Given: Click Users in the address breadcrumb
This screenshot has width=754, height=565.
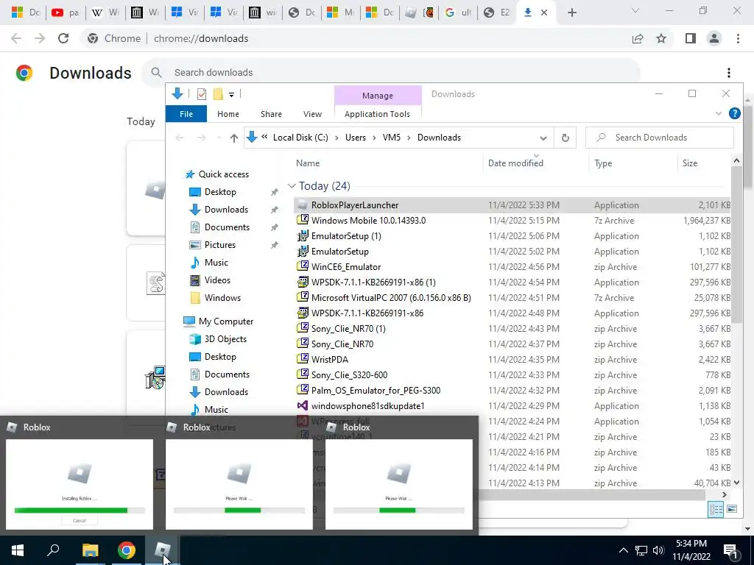Looking at the screenshot, I should pos(356,138).
